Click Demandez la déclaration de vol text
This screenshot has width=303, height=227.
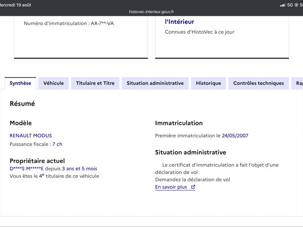click(x=193, y=180)
